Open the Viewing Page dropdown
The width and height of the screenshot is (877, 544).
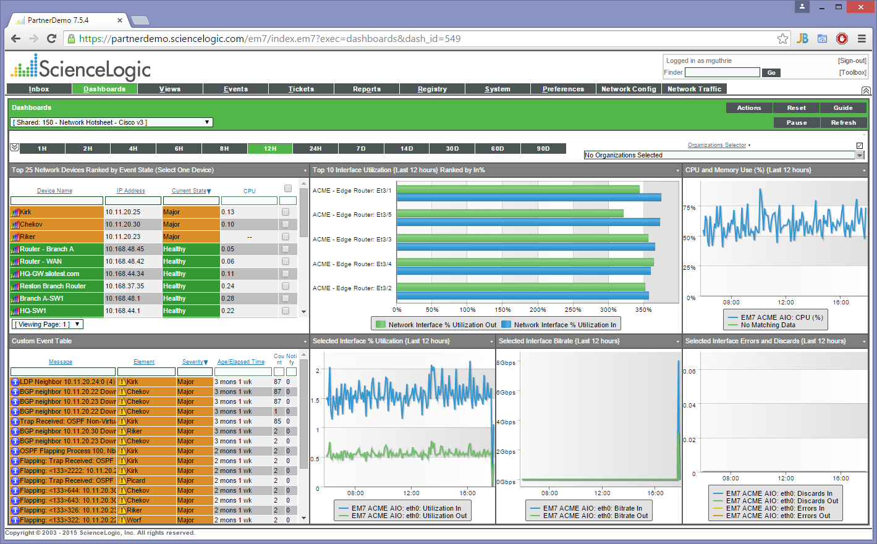(x=48, y=325)
